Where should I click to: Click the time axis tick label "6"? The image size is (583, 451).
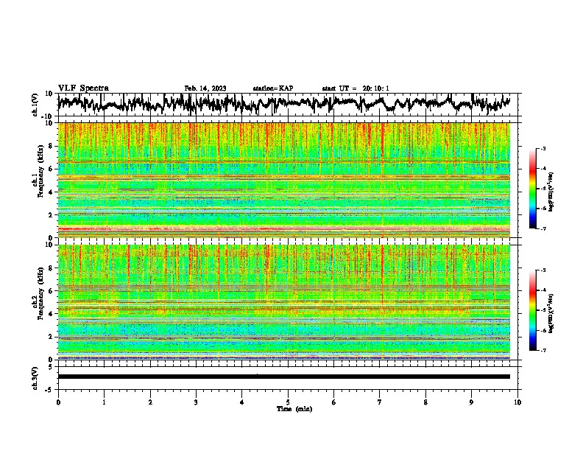(x=333, y=402)
